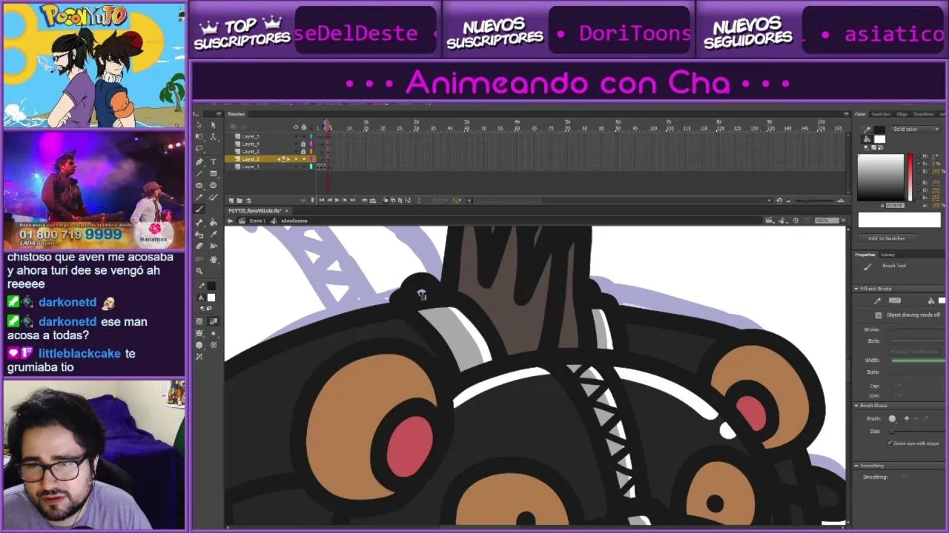Click padlock header to lock all layers

(x=303, y=127)
